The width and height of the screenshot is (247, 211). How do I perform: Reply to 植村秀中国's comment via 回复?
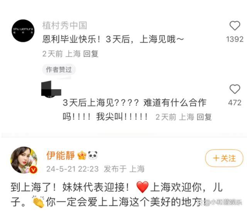91,54
